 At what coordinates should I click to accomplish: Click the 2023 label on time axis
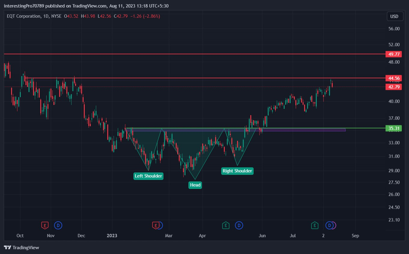click(x=112, y=236)
